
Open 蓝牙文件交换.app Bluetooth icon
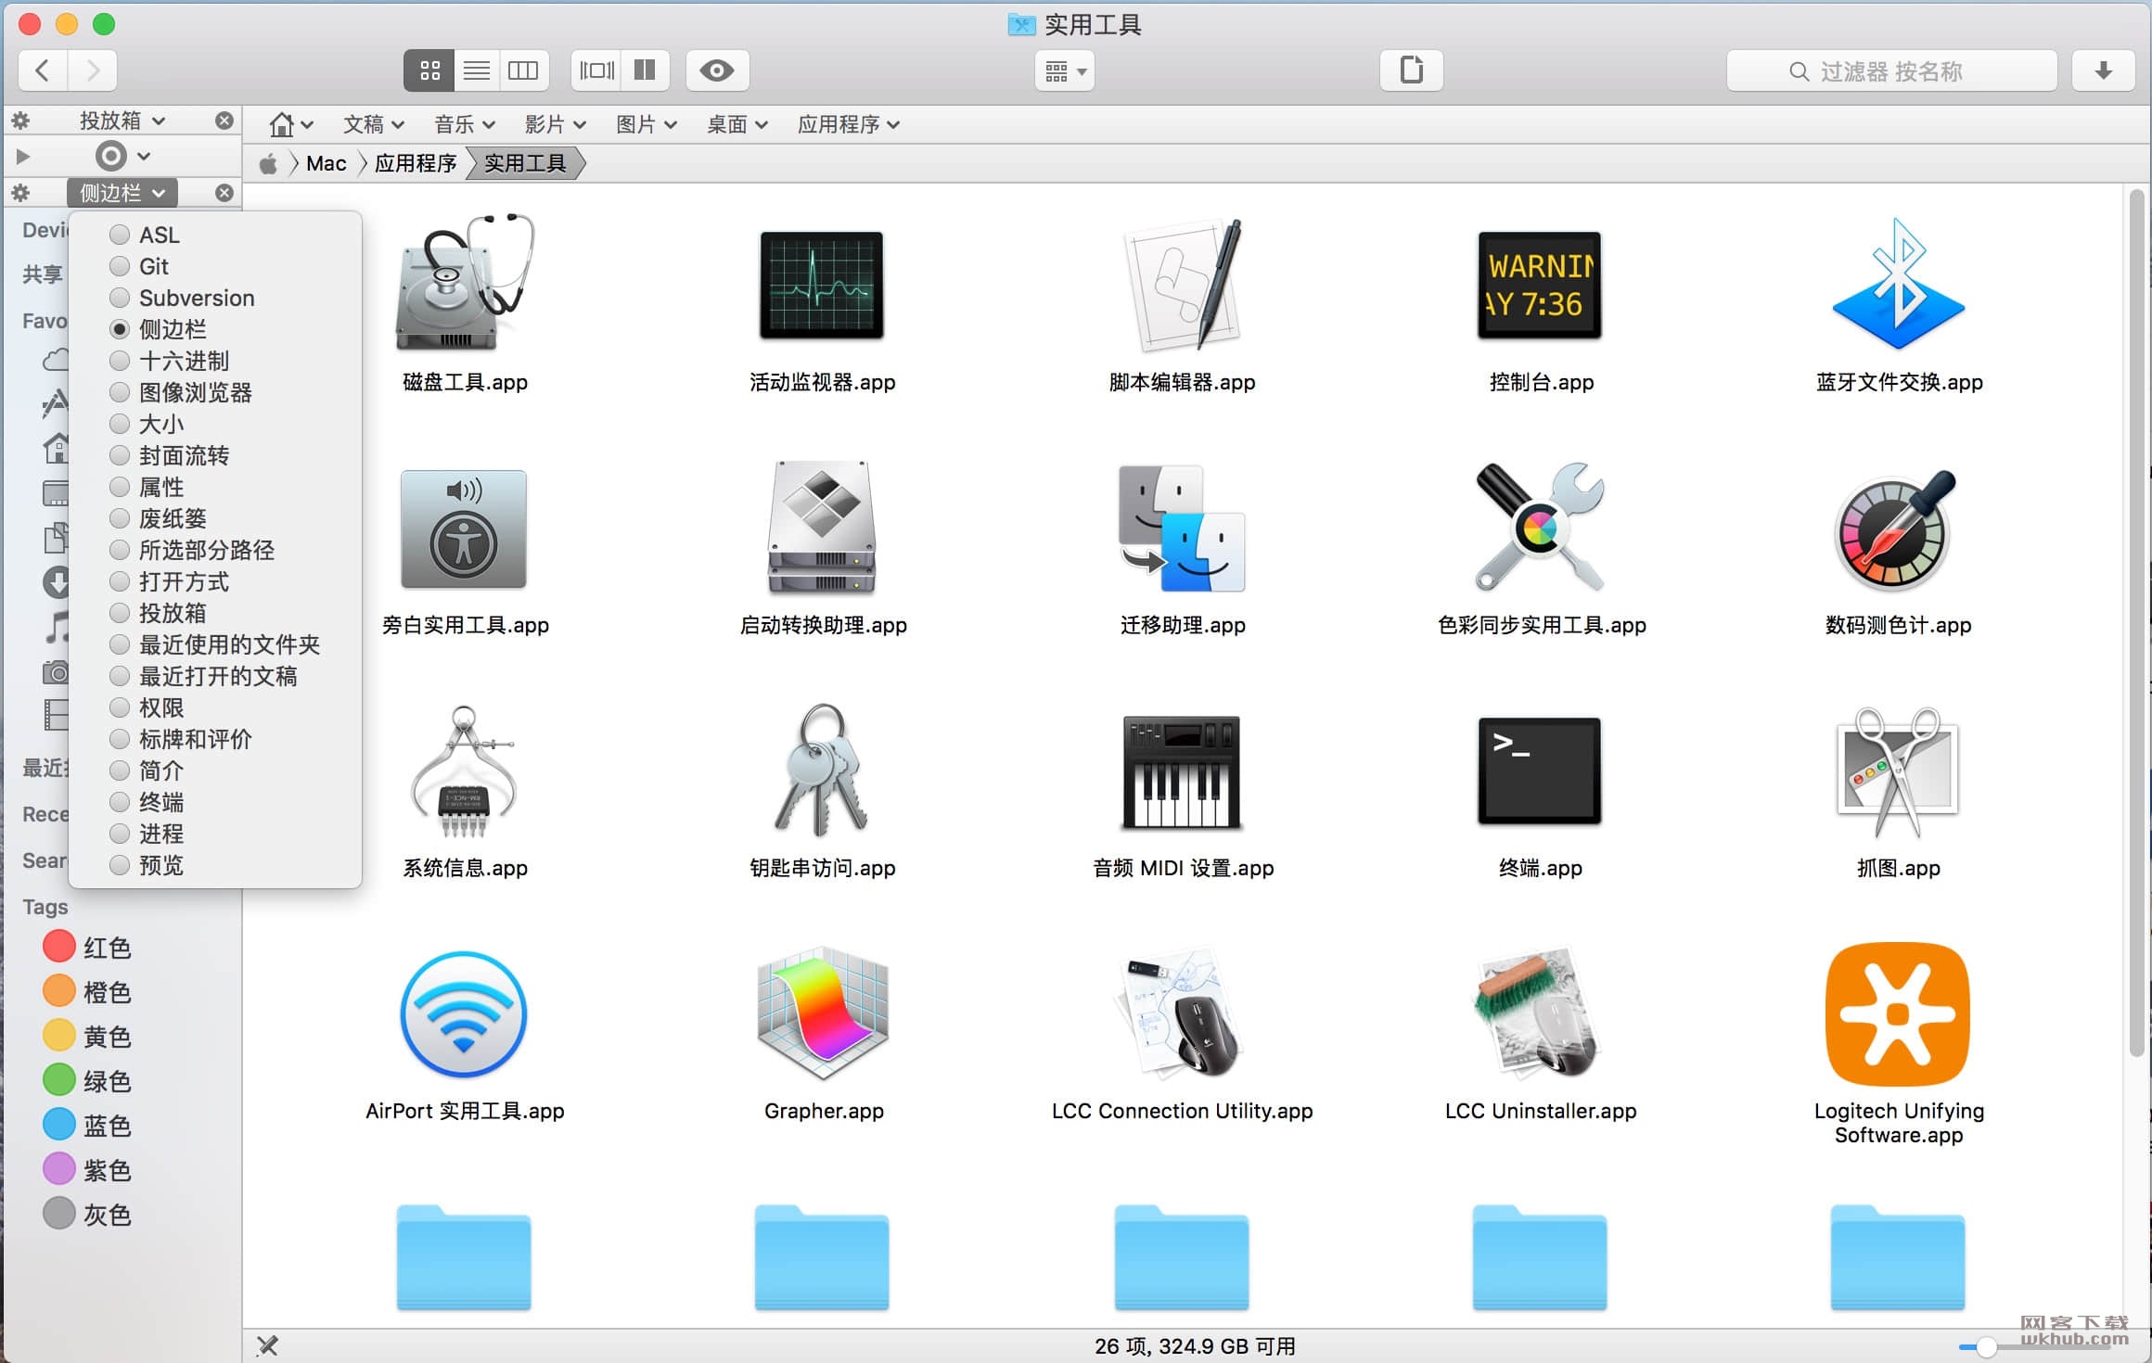(x=1899, y=285)
